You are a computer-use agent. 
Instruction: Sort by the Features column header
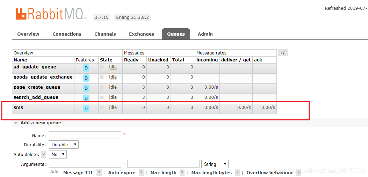pyautogui.click(x=85, y=60)
